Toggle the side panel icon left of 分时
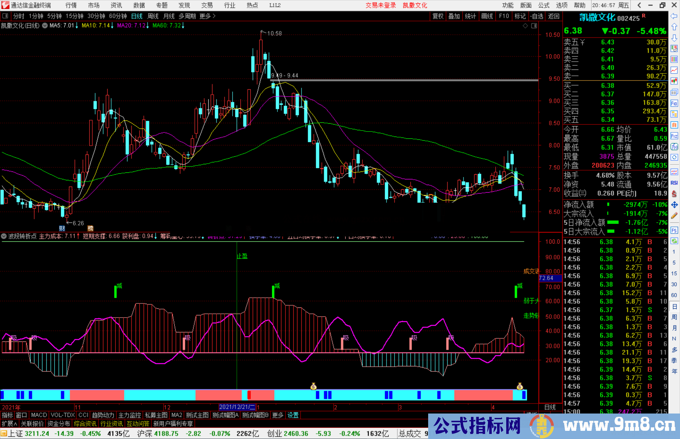This screenshot has height=439, width=680. pos(5,16)
